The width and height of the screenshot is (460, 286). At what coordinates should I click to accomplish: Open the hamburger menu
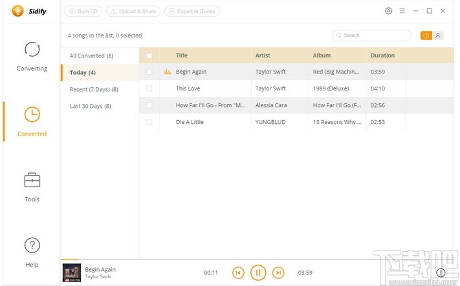(x=402, y=11)
